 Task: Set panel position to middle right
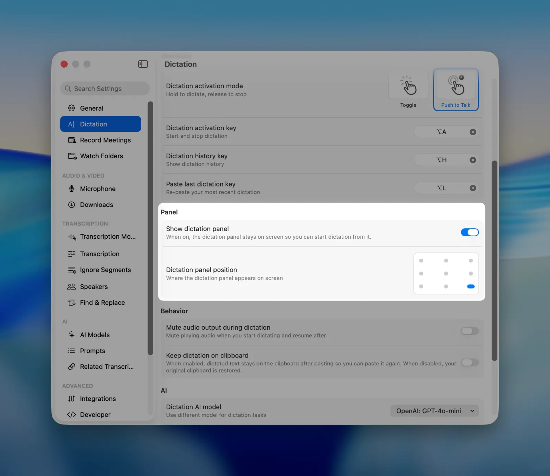(471, 274)
